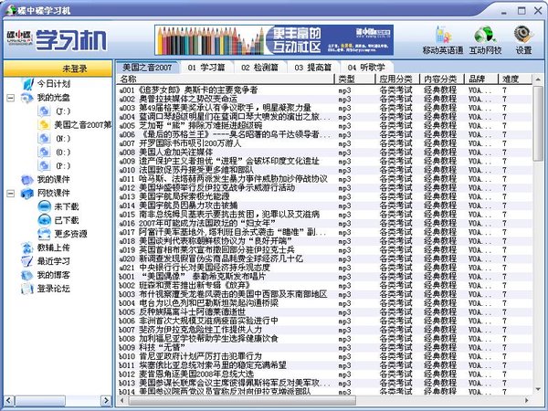Select row a002 奥普拉挟媒体之势改变命运
The image size is (548, 411).
tap(325, 99)
